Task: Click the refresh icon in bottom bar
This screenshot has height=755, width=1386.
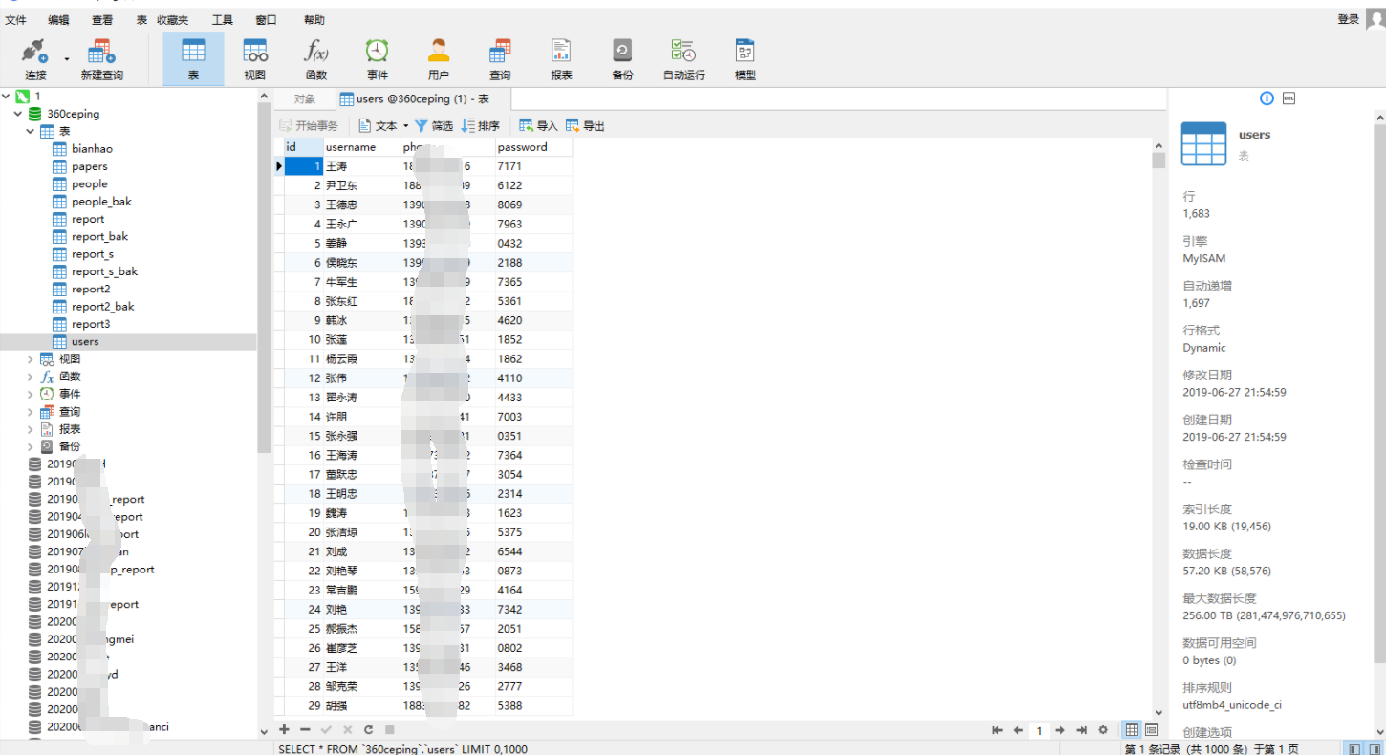Action: click(x=368, y=730)
